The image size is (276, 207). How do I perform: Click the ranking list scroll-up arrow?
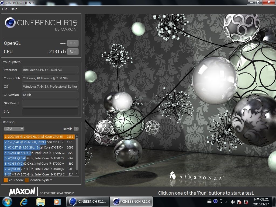(x=77, y=136)
